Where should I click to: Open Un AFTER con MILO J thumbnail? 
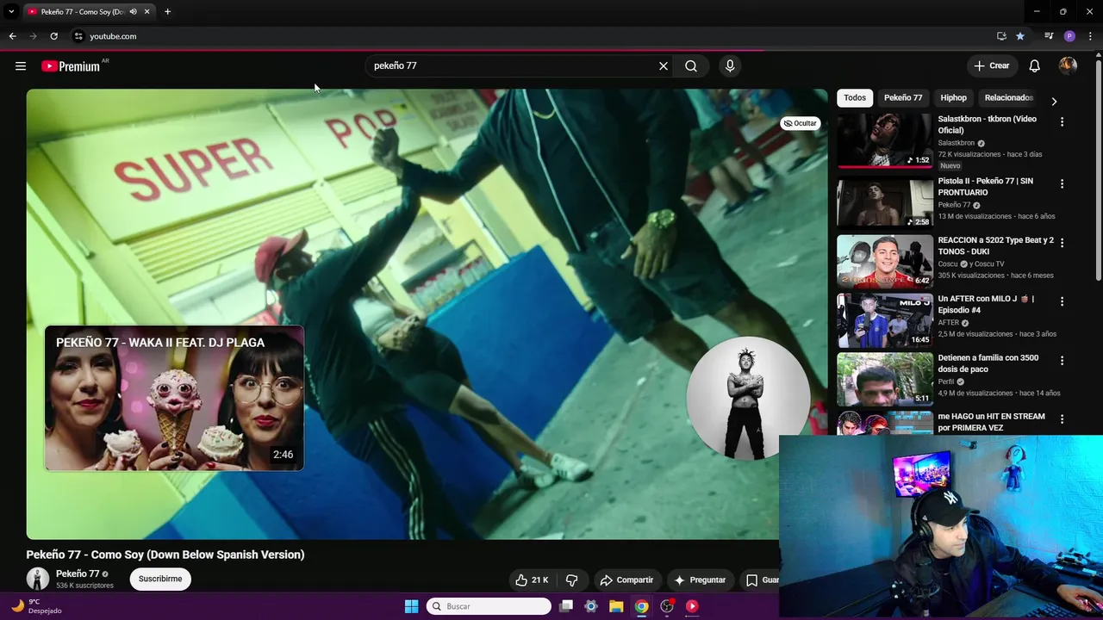tap(885, 319)
